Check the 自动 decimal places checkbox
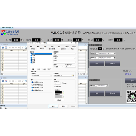 tap(63, 83)
